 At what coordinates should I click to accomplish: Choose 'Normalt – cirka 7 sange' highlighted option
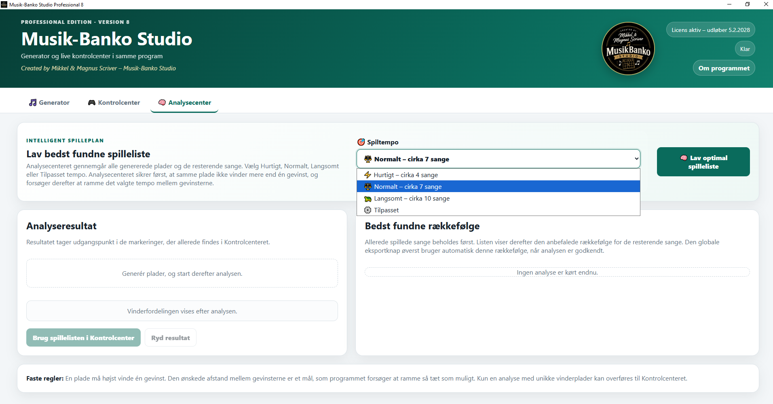point(498,187)
